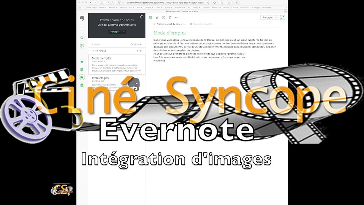
Task: Open the work chat icon in the sidebar
Action: (82, 46)
